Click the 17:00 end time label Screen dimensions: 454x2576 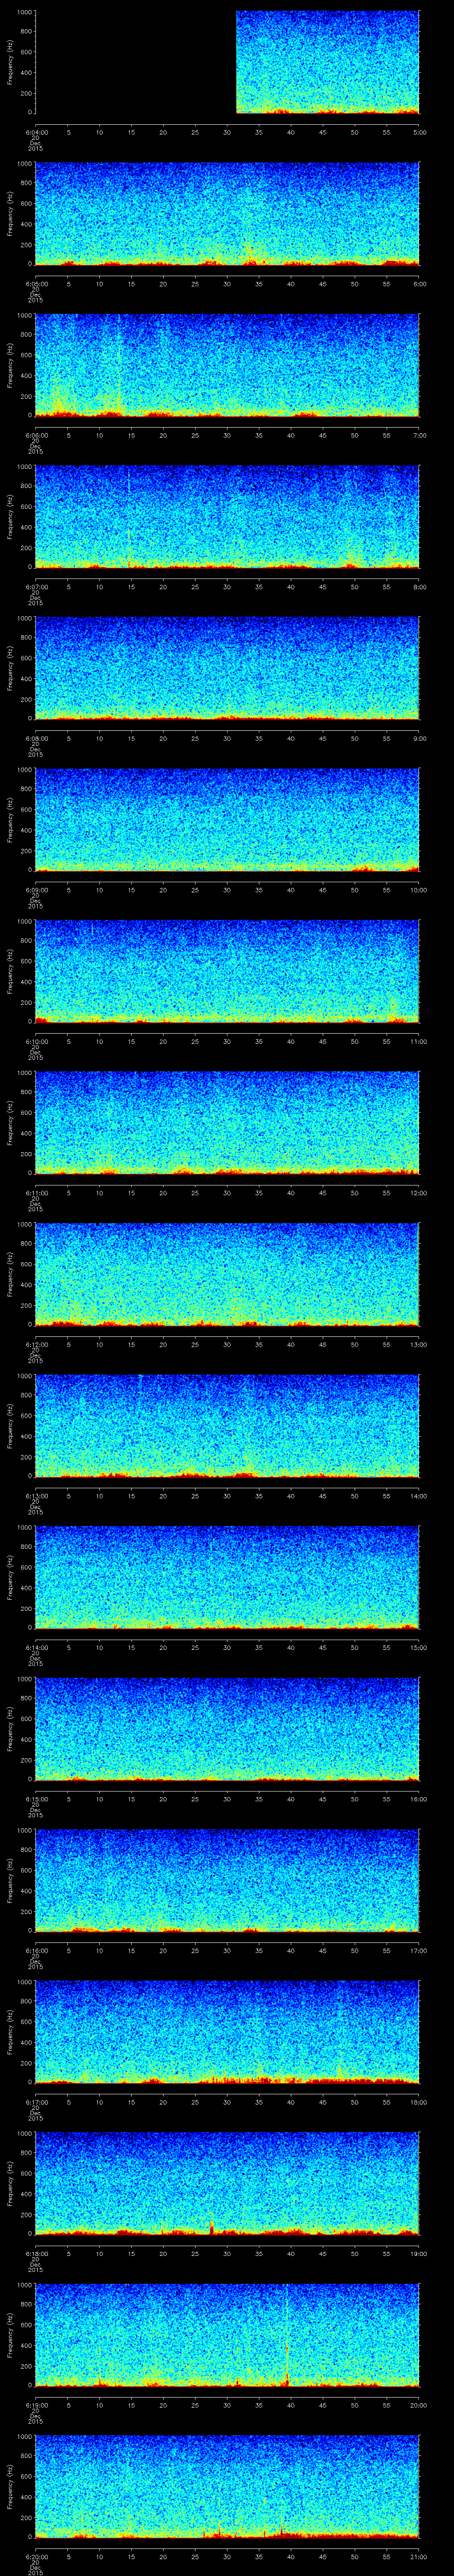coord(419,1950)
